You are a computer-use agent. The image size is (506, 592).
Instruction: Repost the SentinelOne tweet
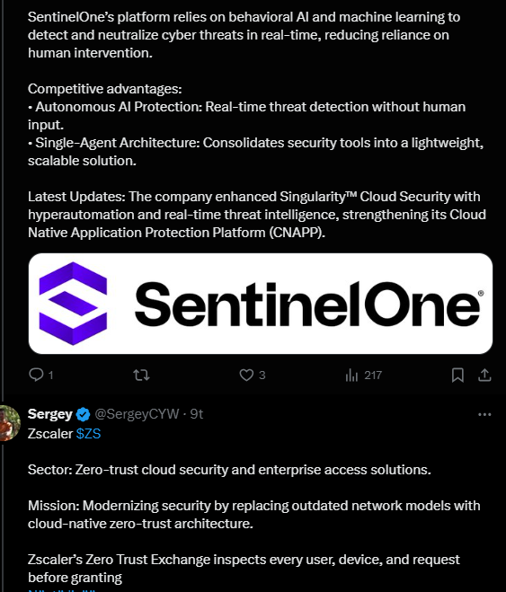pyautogui.click(x=141, y=375)
